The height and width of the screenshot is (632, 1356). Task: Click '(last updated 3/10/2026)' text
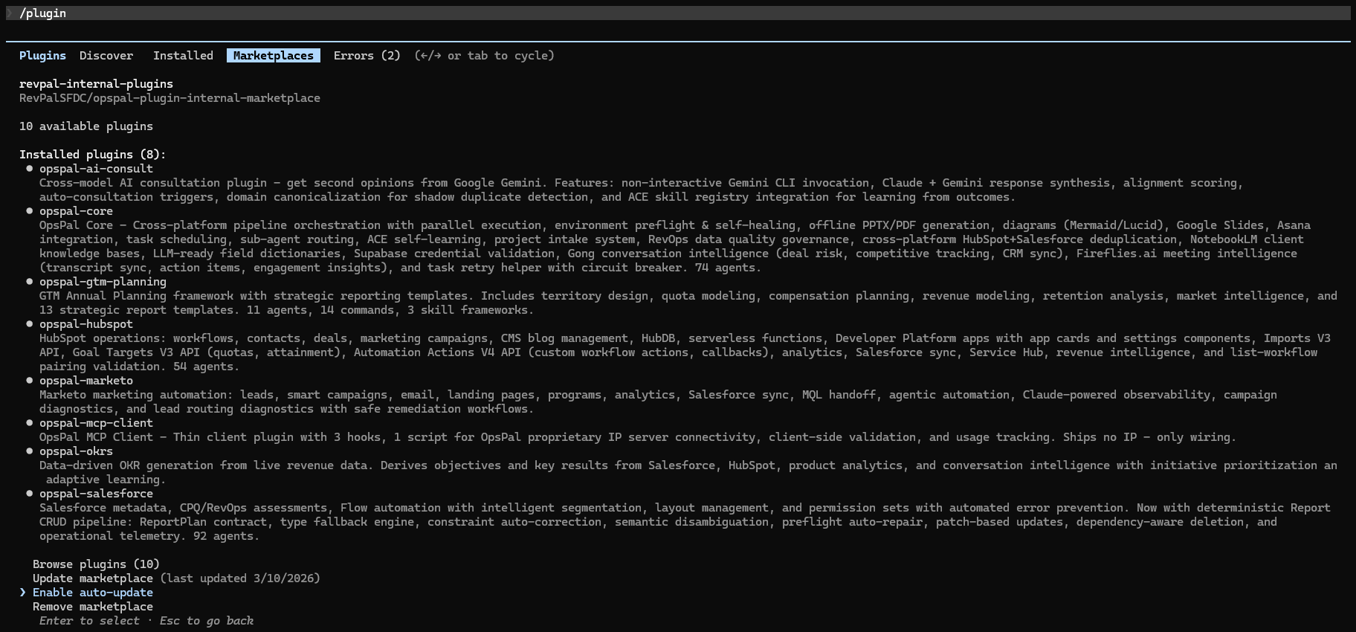[x=240, y=578]
